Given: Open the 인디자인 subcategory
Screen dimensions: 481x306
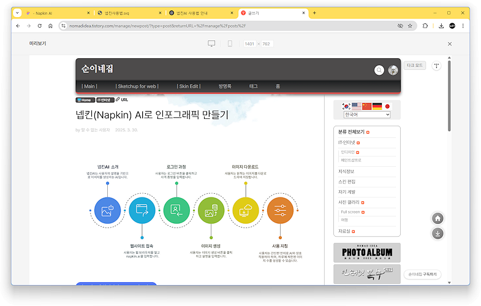Looking at the screenshot, I should point(348,152).
